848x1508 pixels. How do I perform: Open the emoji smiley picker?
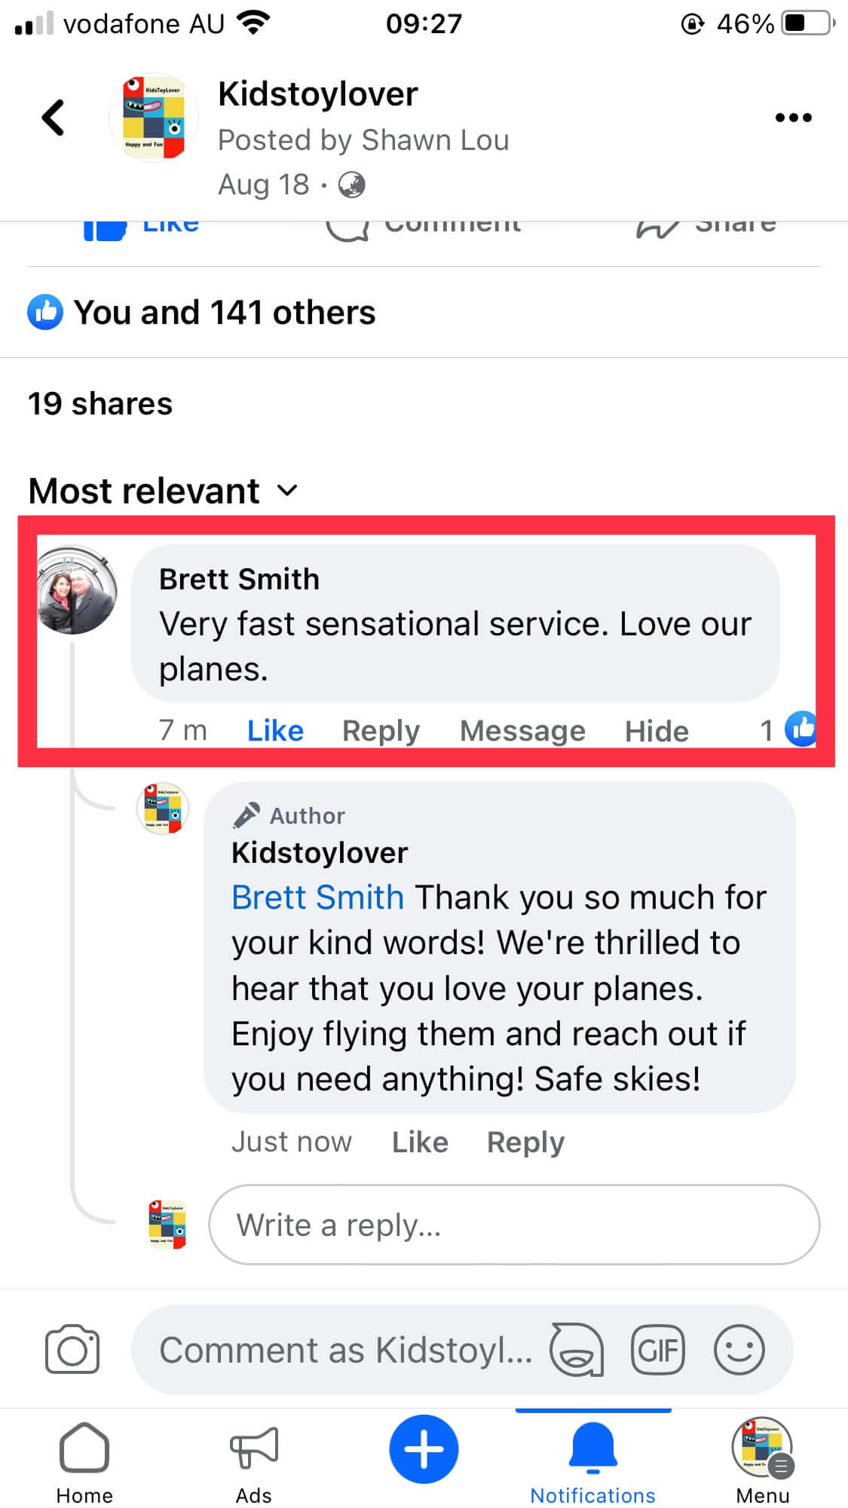pyautogui.click(x=739, y=1349)
